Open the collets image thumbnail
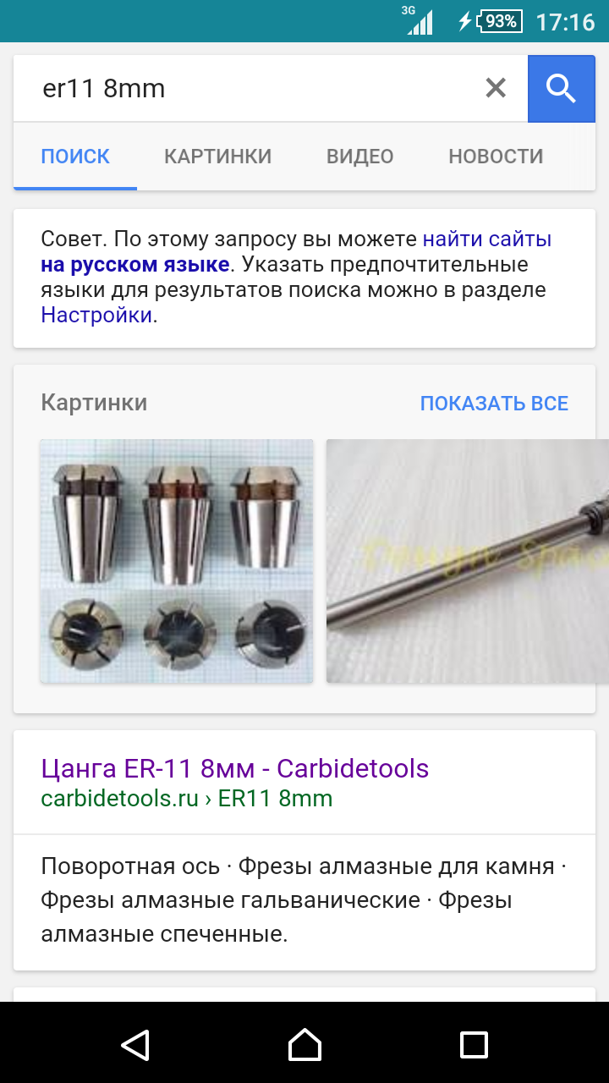The image size is (609, 1083). point(177,561)
